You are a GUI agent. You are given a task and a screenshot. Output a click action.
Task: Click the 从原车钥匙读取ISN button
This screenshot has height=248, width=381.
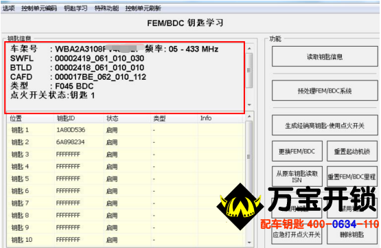297,177
